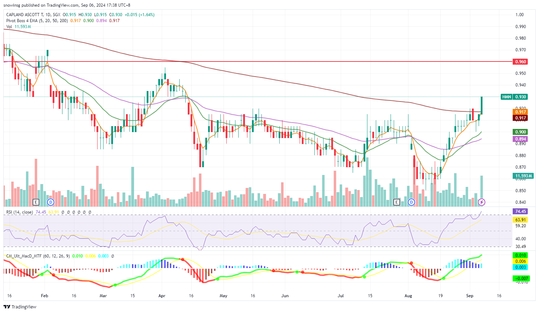The width and height of the screenshot is (539, 313).
Task: Click the dividend D marker in August
Action: pyautogui.click(x=411, y=202)
